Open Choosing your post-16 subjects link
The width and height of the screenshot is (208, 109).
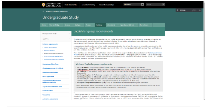pos(53,68)
